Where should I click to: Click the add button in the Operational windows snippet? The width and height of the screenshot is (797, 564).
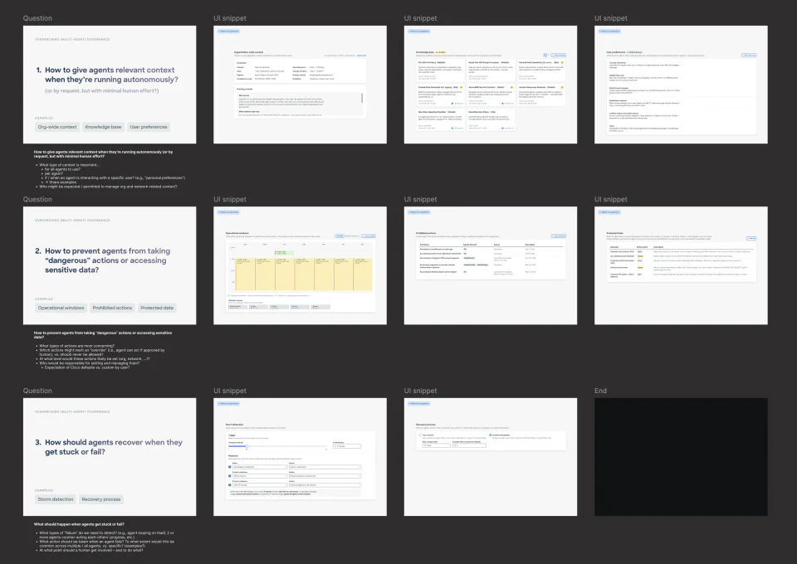369,236
